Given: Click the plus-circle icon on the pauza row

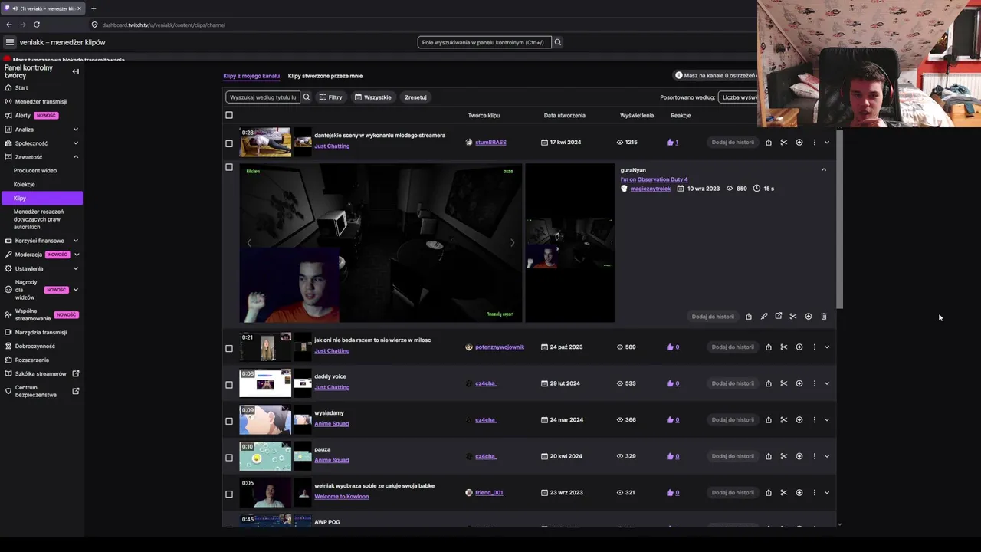Looking at the screenshot, I should (799, 456).
